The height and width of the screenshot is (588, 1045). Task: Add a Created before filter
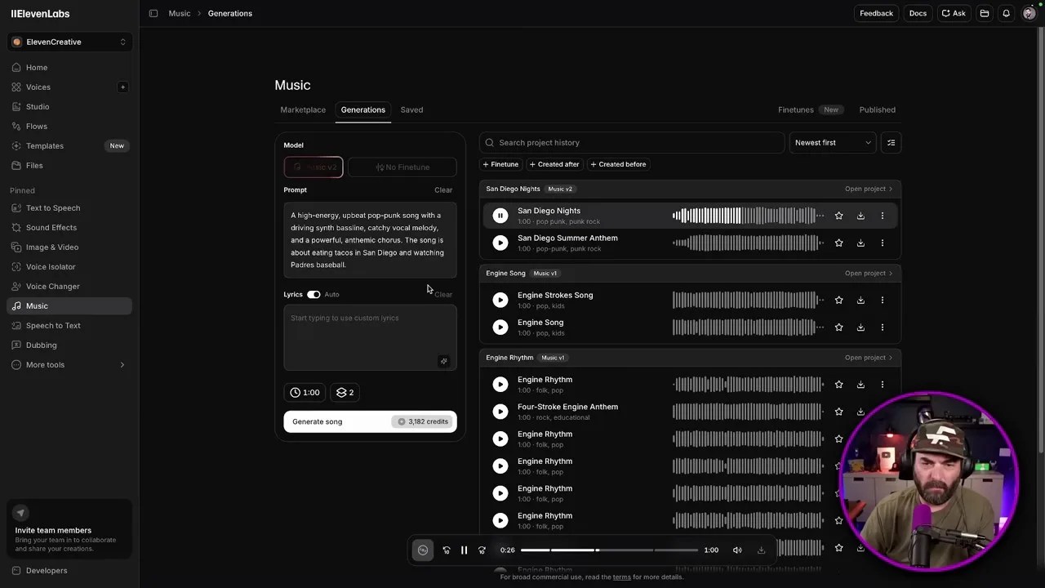618,164
